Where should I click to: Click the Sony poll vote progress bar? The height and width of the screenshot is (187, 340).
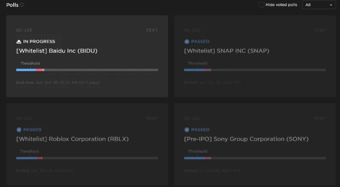(255, 158)
